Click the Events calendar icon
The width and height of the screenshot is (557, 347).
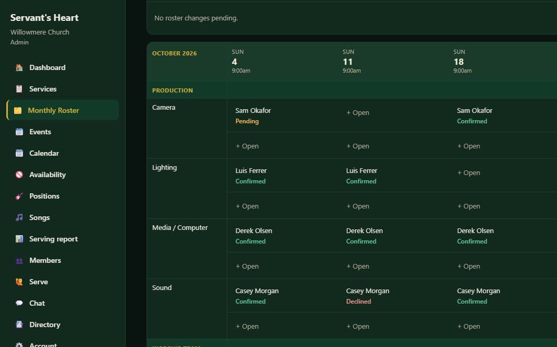point(19,132)
